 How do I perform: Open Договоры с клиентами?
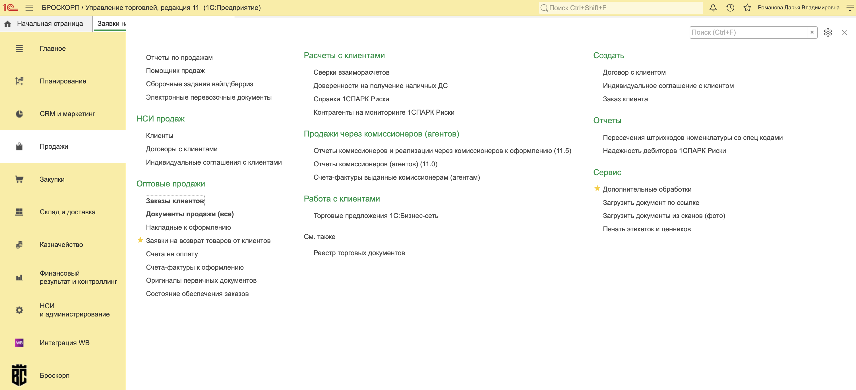[182, 149]
